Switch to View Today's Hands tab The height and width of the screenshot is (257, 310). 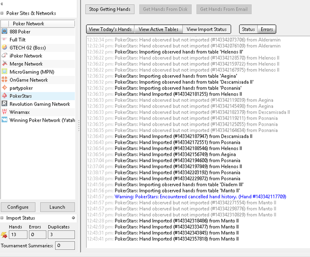point(110,29)
